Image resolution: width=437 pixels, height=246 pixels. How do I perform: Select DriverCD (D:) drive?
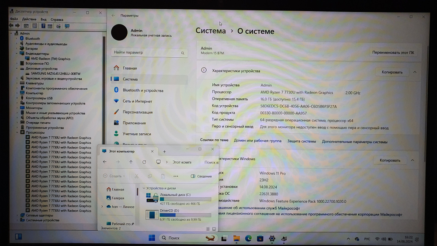coord(178,215)
